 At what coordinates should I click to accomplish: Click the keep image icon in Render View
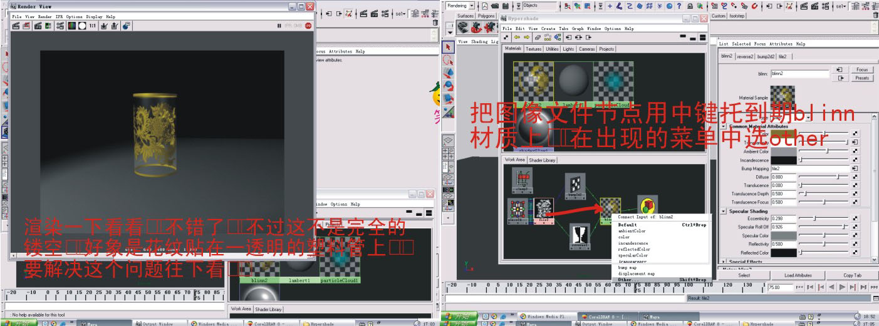click(x=105, y=26)
